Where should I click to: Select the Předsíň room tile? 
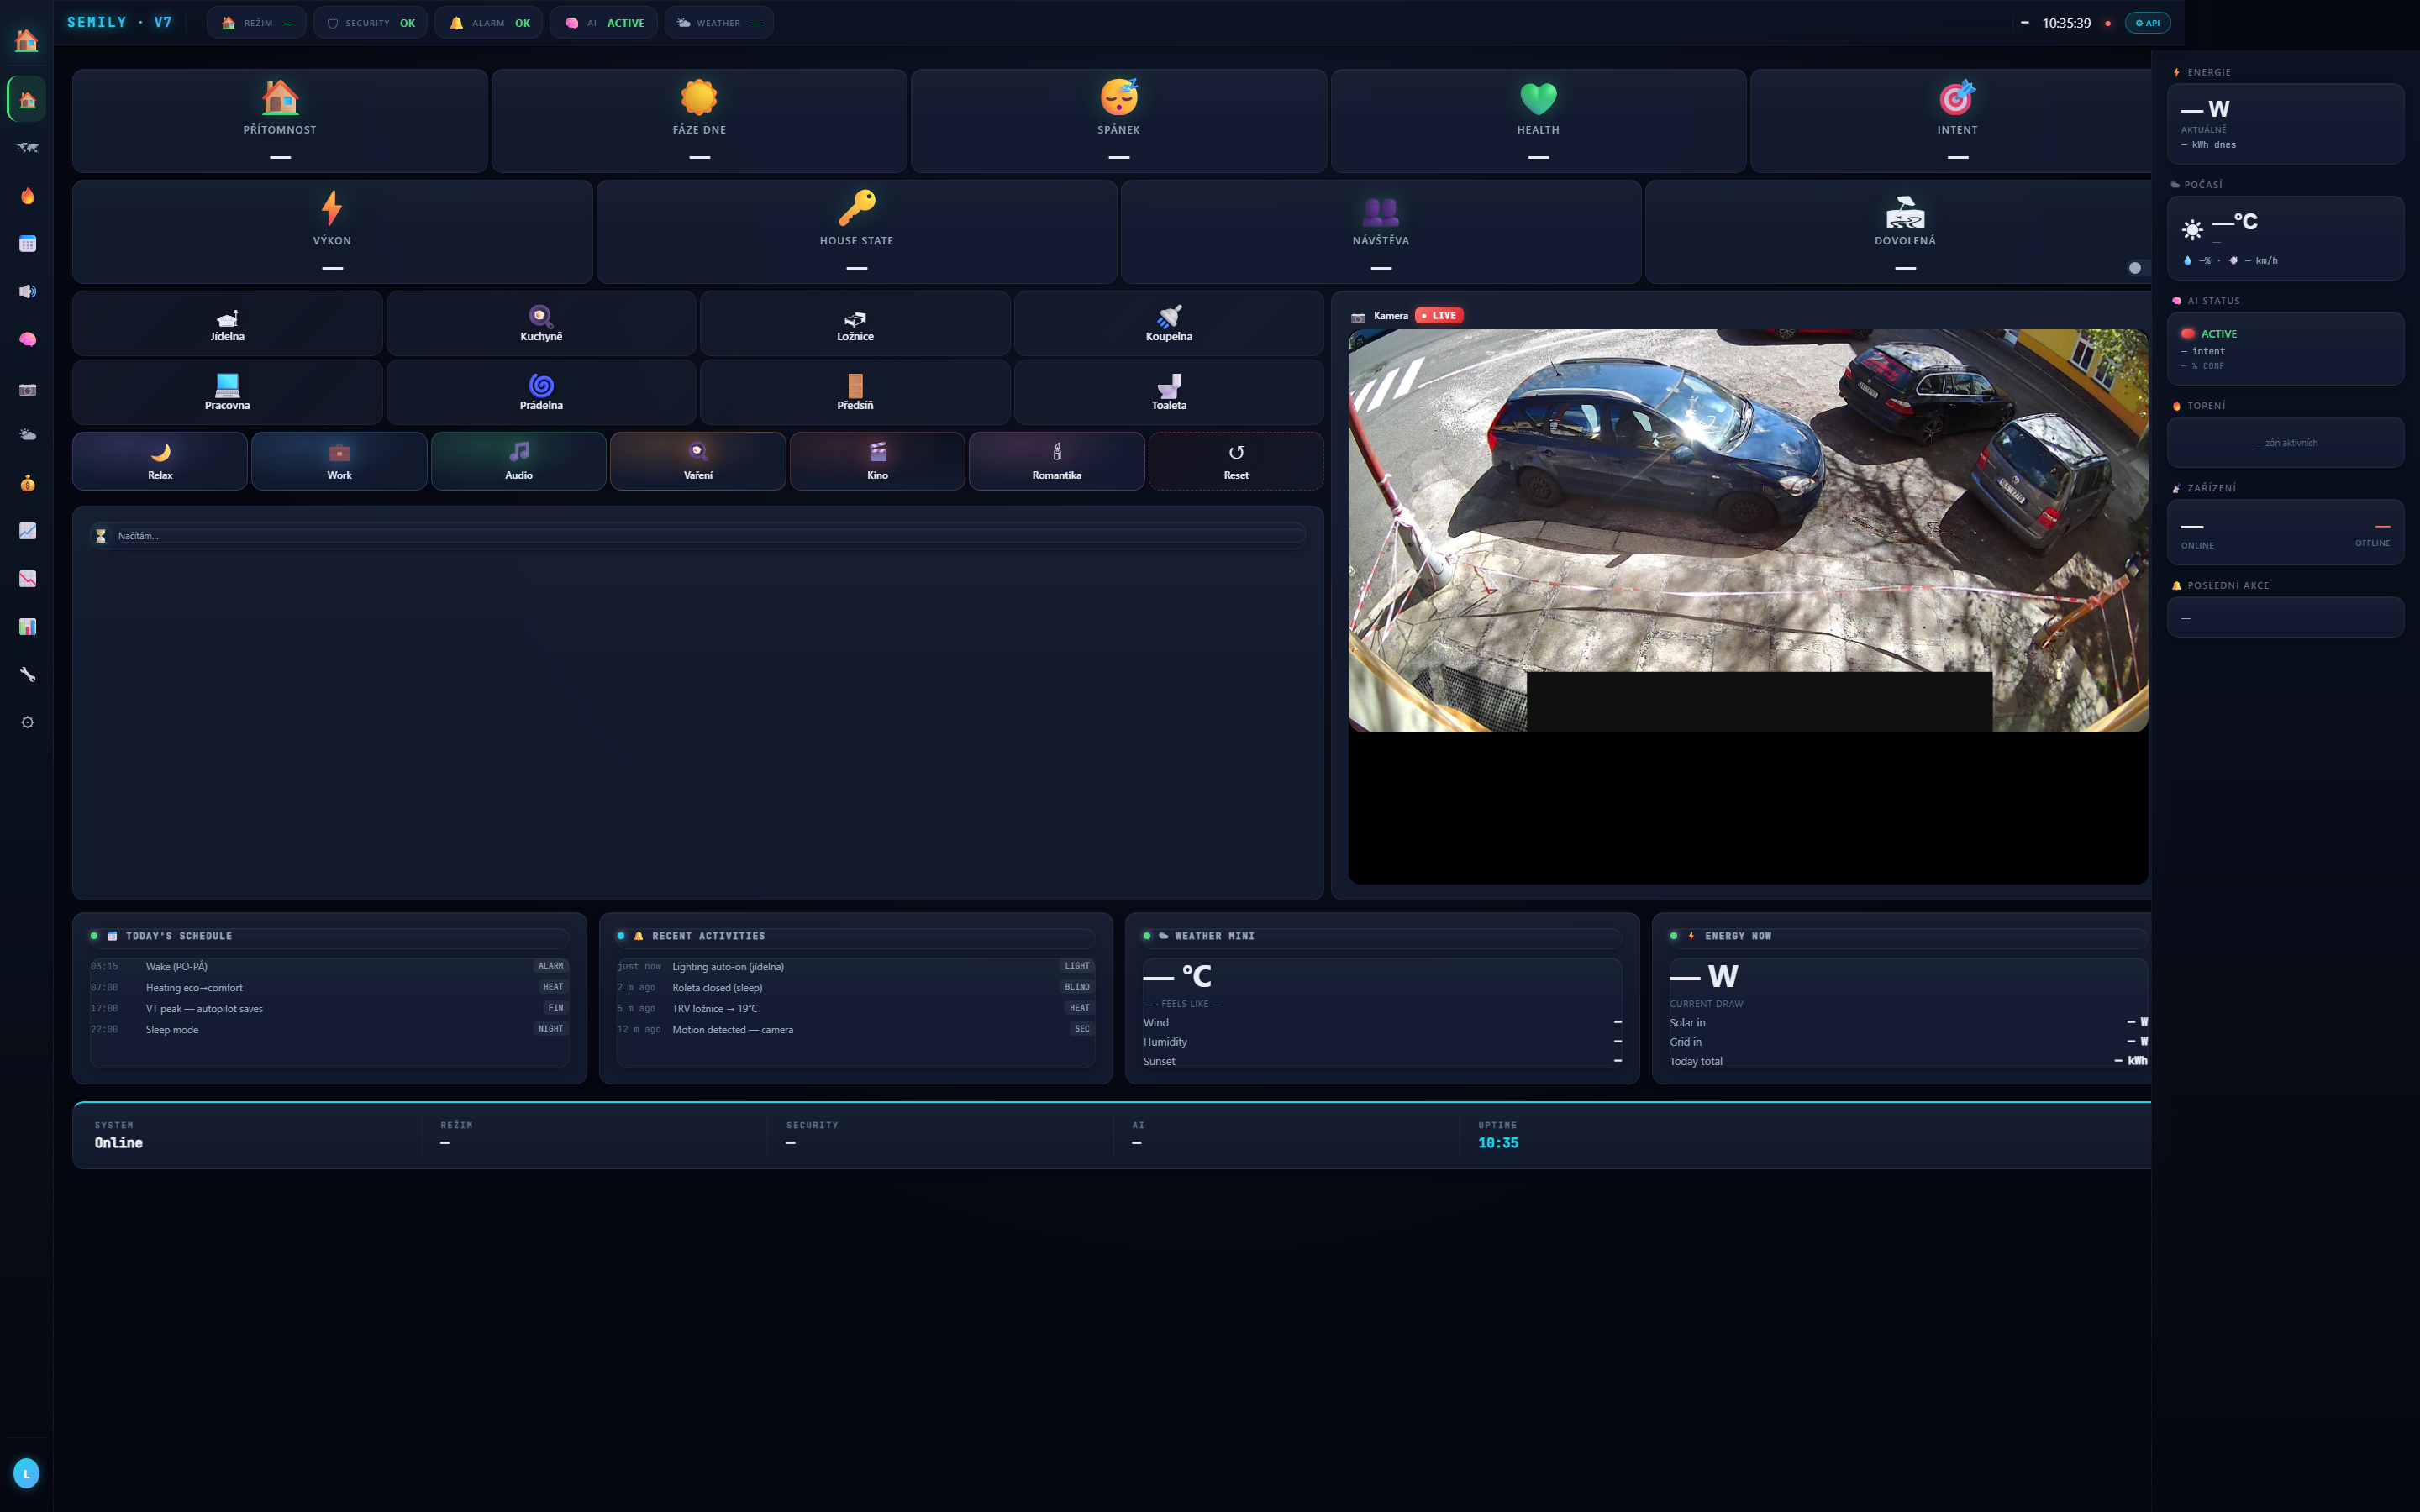click(855, 393)
